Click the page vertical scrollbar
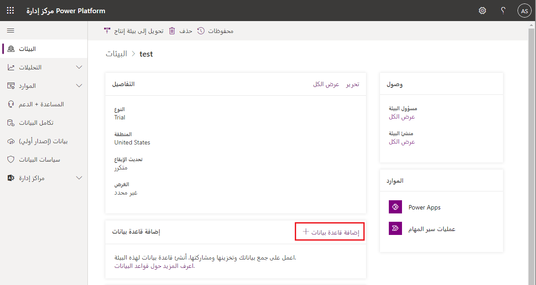This screenshot has width=536, height=285. 532,153
